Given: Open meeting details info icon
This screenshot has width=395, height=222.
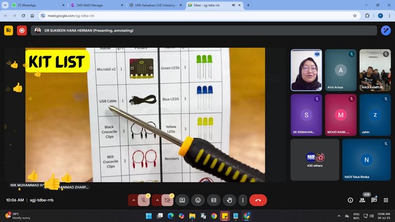Looking at the screenshot, I should coord(350,200).
